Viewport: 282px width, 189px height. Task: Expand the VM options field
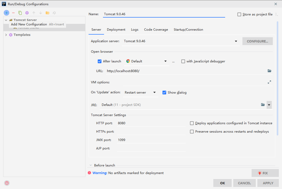coord(269,82)
